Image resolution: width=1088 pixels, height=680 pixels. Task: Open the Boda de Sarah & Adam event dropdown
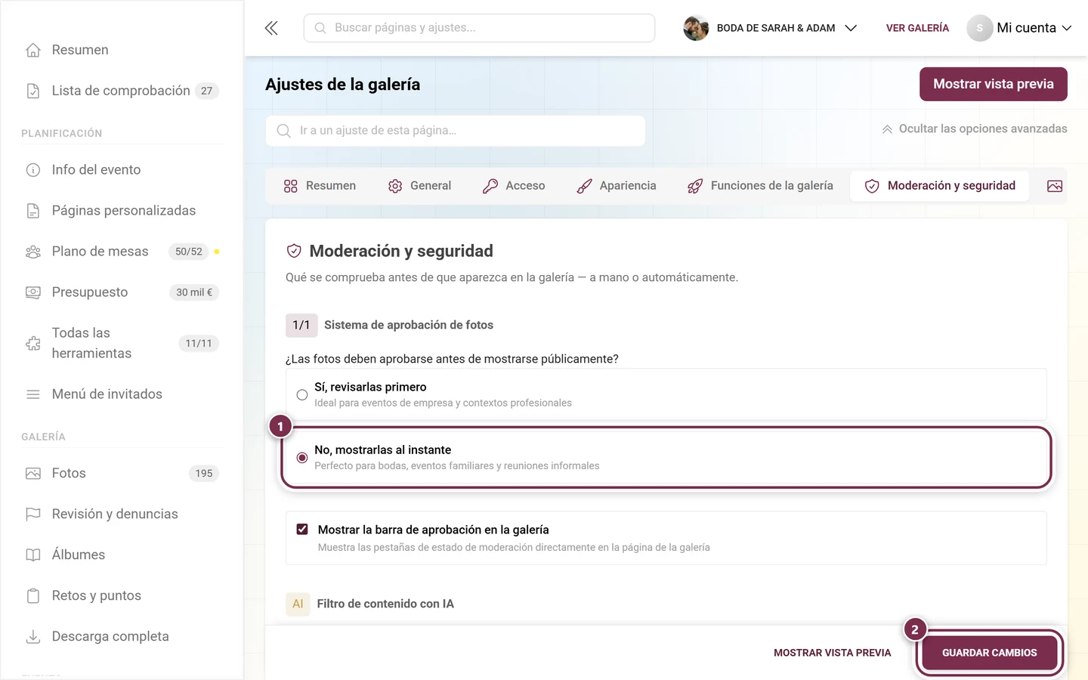coord(771,28)
